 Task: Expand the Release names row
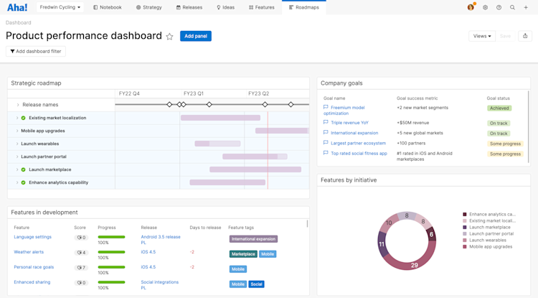tap(18, 105)
